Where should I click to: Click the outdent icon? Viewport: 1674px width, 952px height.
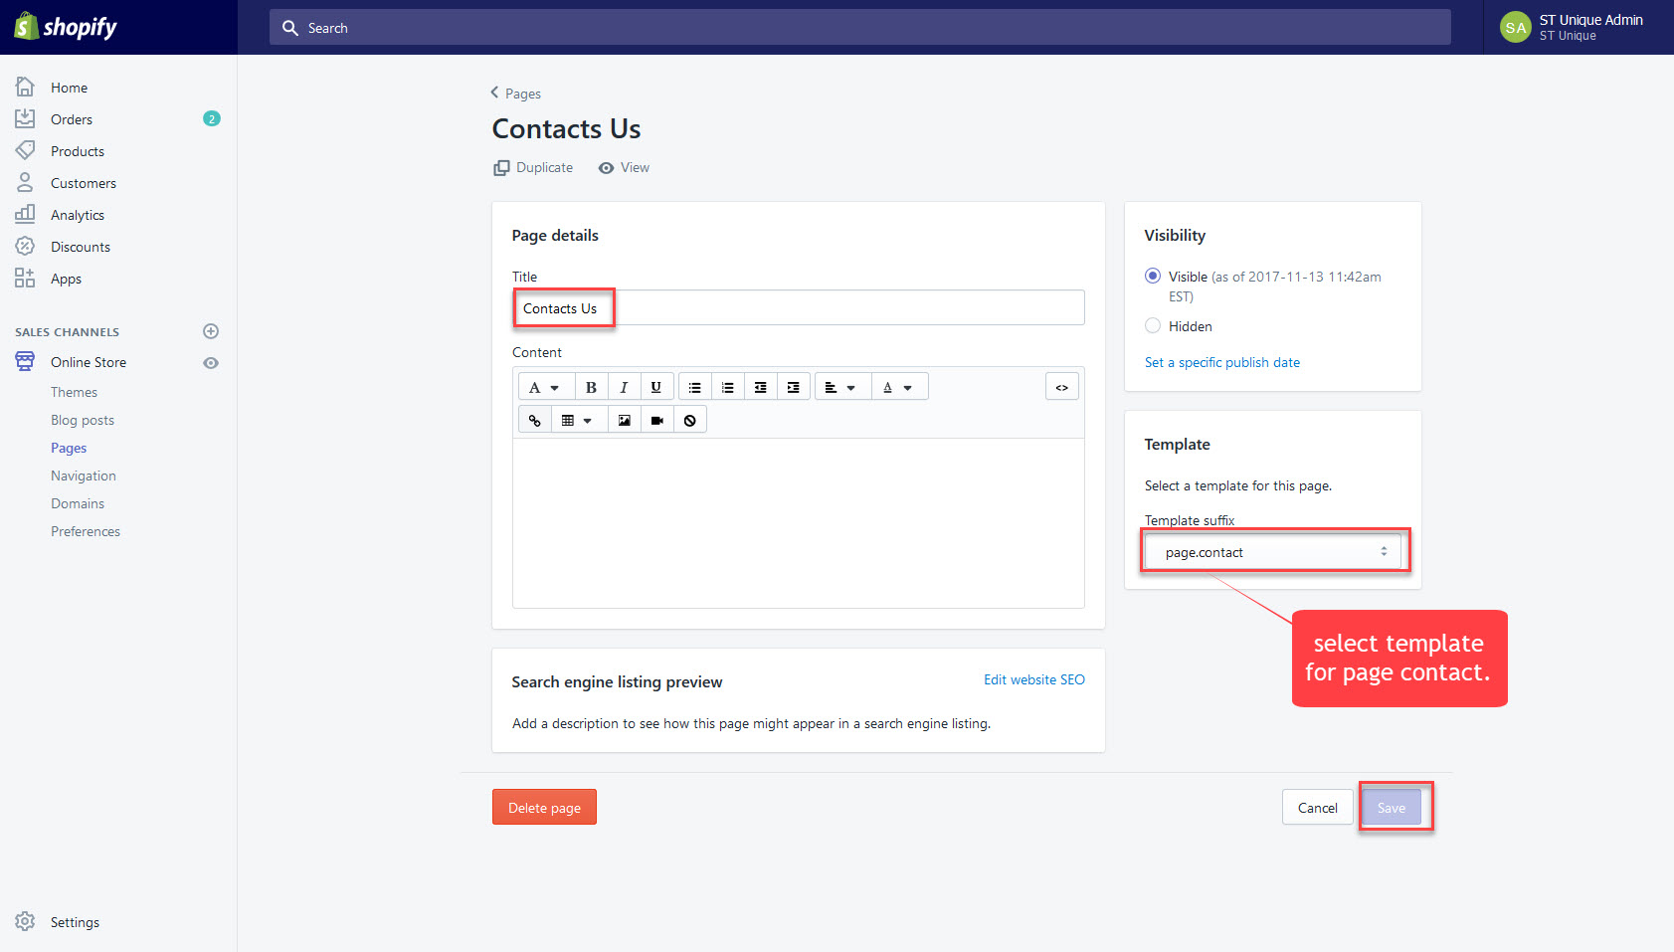[x=761, y=387]
